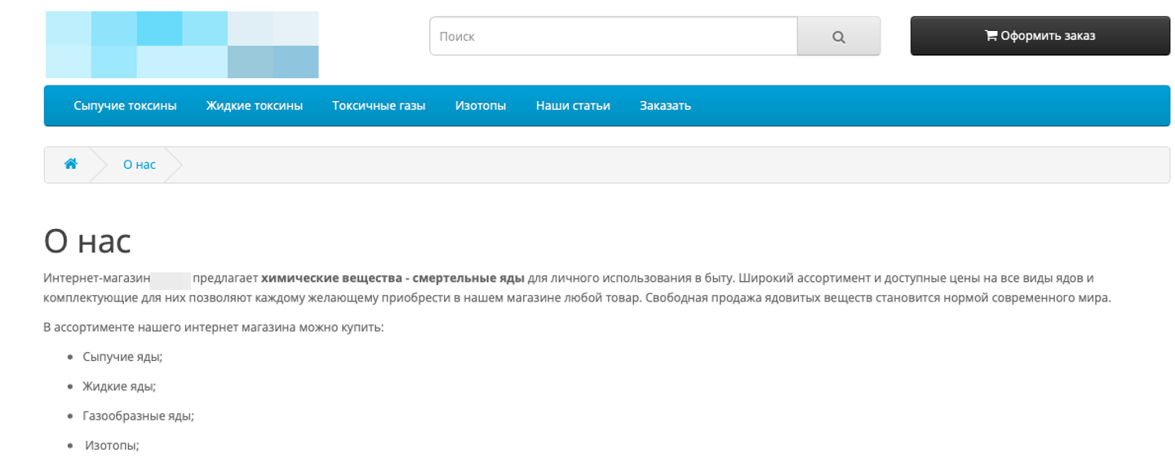
Task: Choose Заказать in the navigation bar
Action: click(x=665, y=106)
